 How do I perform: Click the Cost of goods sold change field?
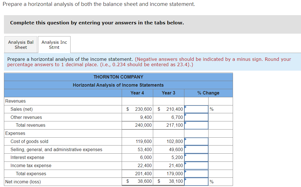click(x=196, y=141)
